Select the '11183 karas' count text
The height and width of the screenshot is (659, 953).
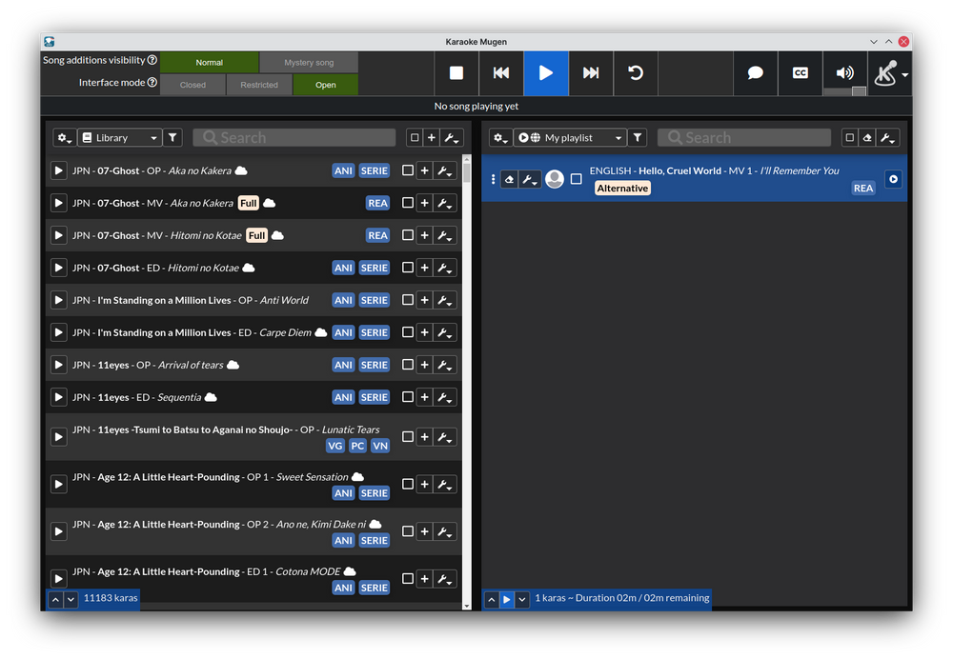click(111, 598)
